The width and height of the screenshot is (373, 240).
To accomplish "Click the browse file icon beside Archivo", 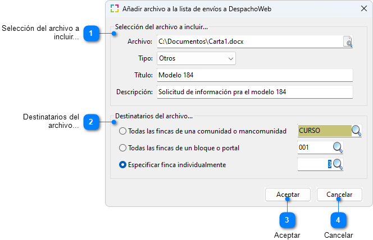I will (348, 42).
